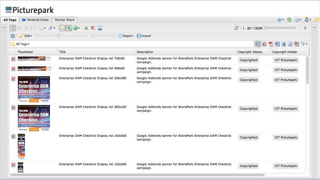Click the Report button
The height and width of the screenshot is (180, 320).
125,36
